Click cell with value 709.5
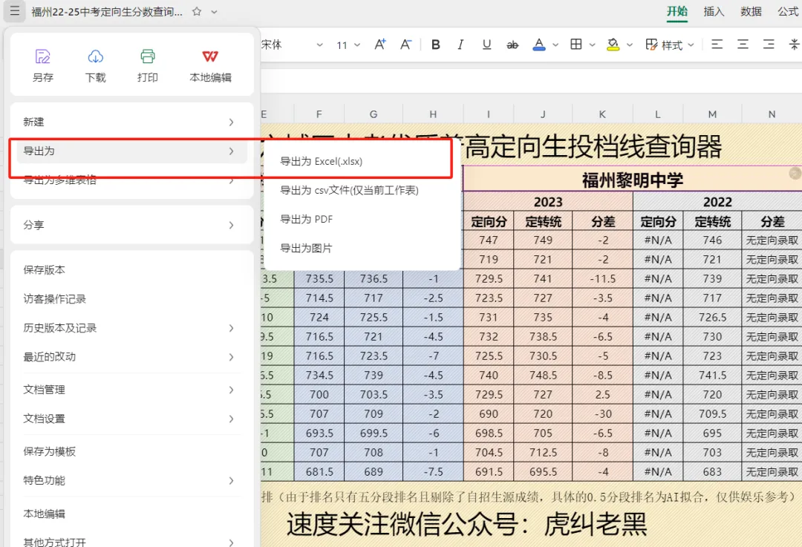 pyautogui.click(x=712, y=413)
